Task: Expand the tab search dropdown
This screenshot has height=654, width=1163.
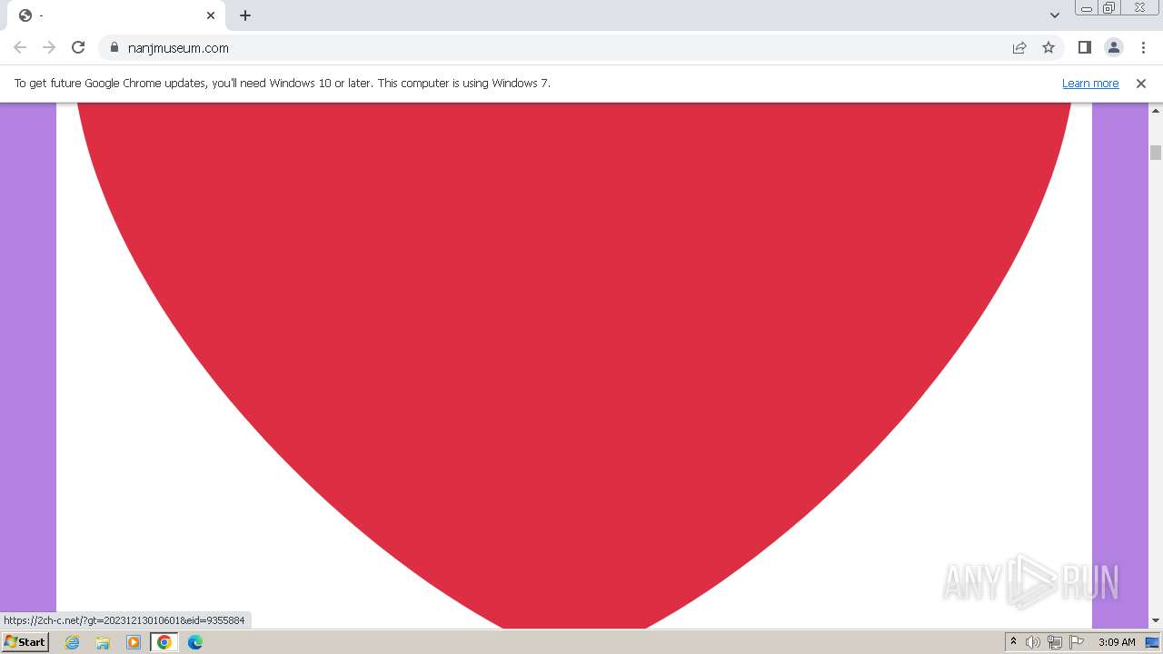Action: (1055, 15)
